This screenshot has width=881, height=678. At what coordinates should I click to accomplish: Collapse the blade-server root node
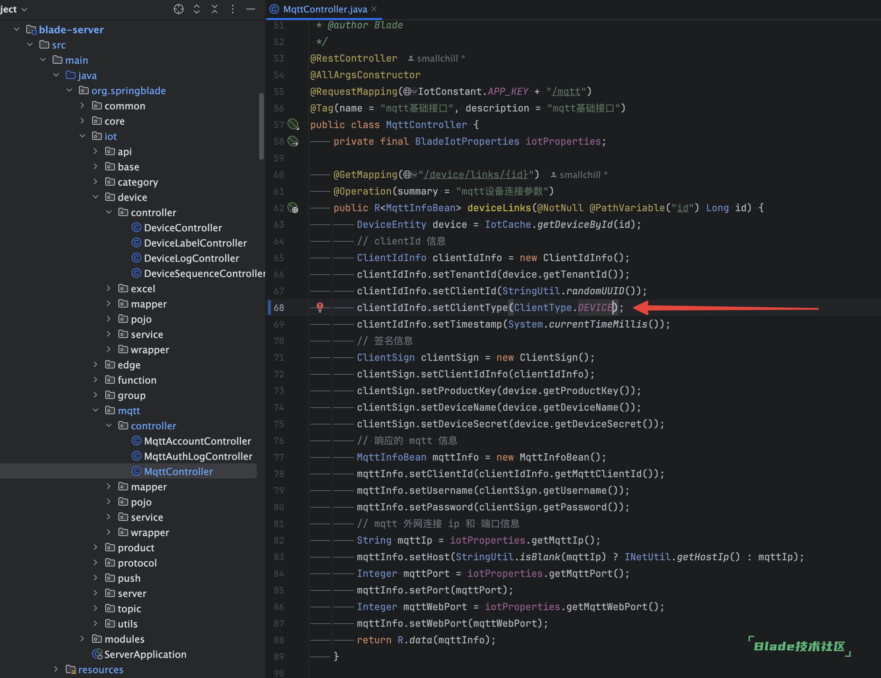(17, 29)
